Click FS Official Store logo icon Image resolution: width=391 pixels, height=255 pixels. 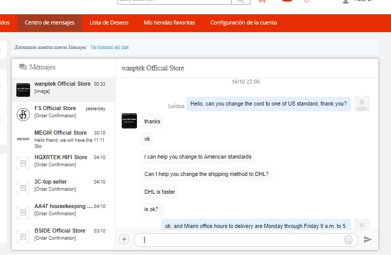(x=23, y=114)
